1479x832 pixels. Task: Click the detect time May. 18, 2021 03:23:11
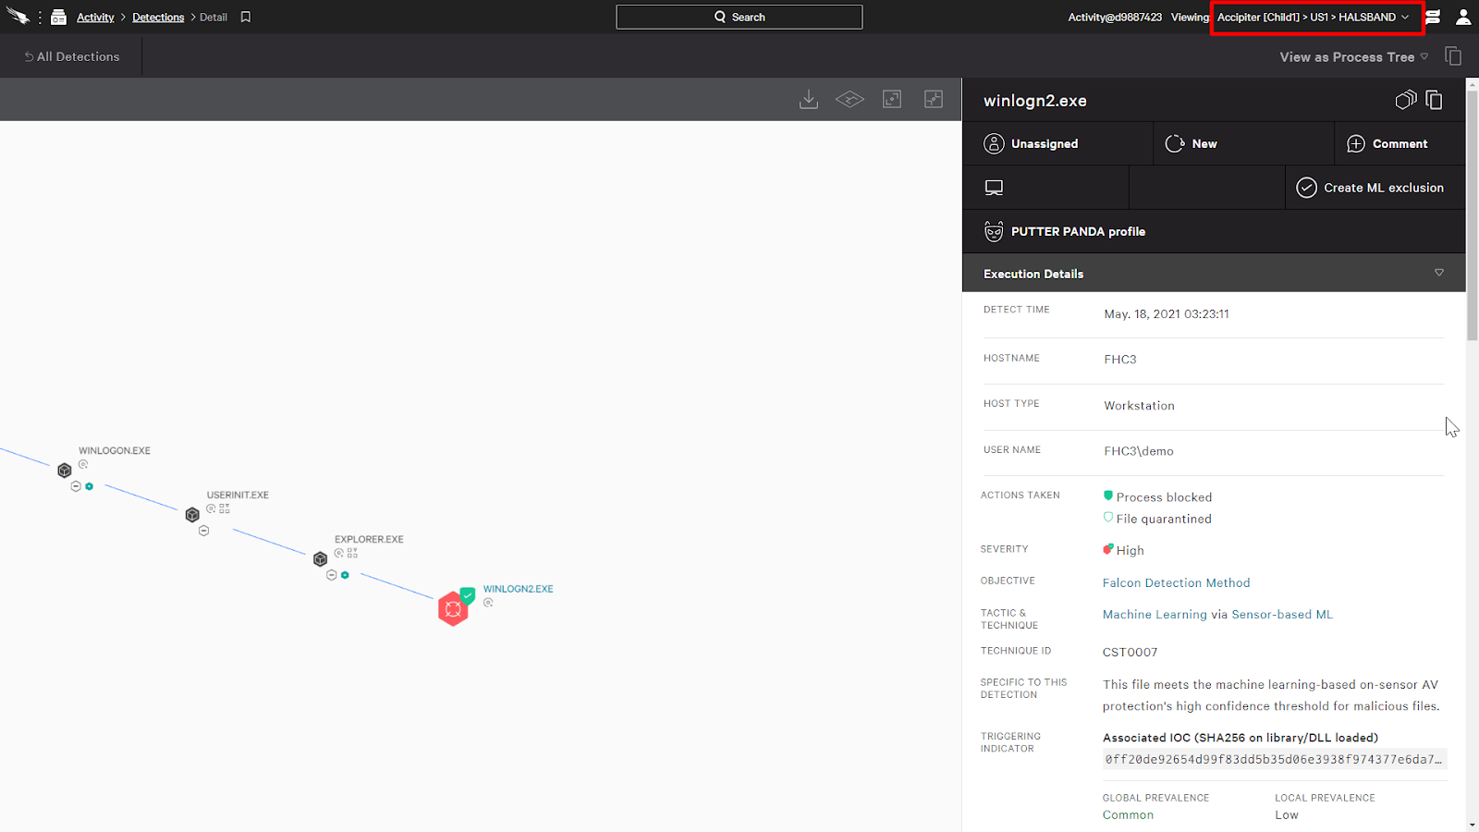pyautogui.click(x=1166, y=314)
